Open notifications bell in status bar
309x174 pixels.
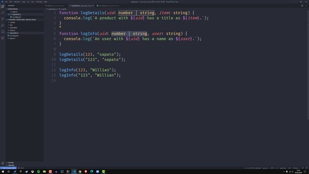pos(307,168)
